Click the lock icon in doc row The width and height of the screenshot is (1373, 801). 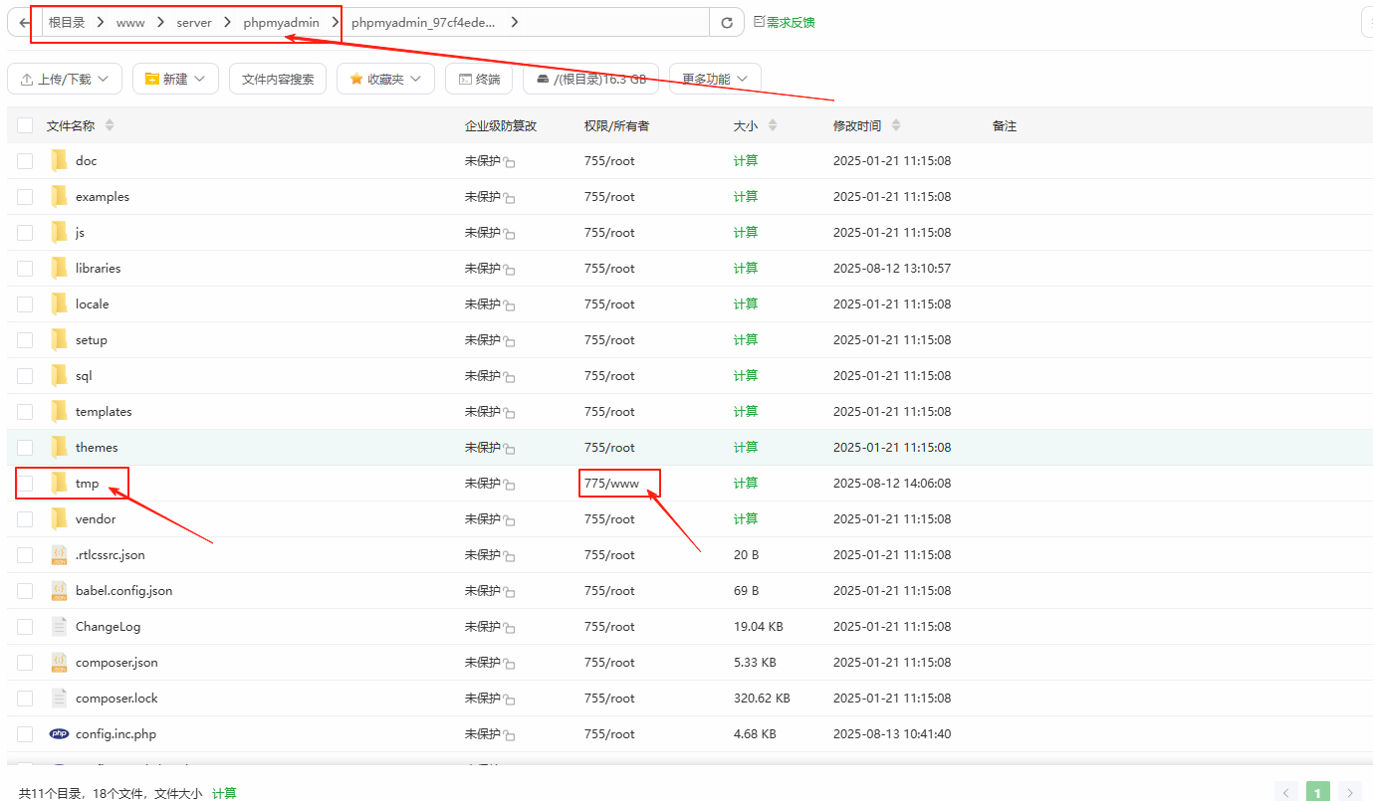click(x=509, y=162)
